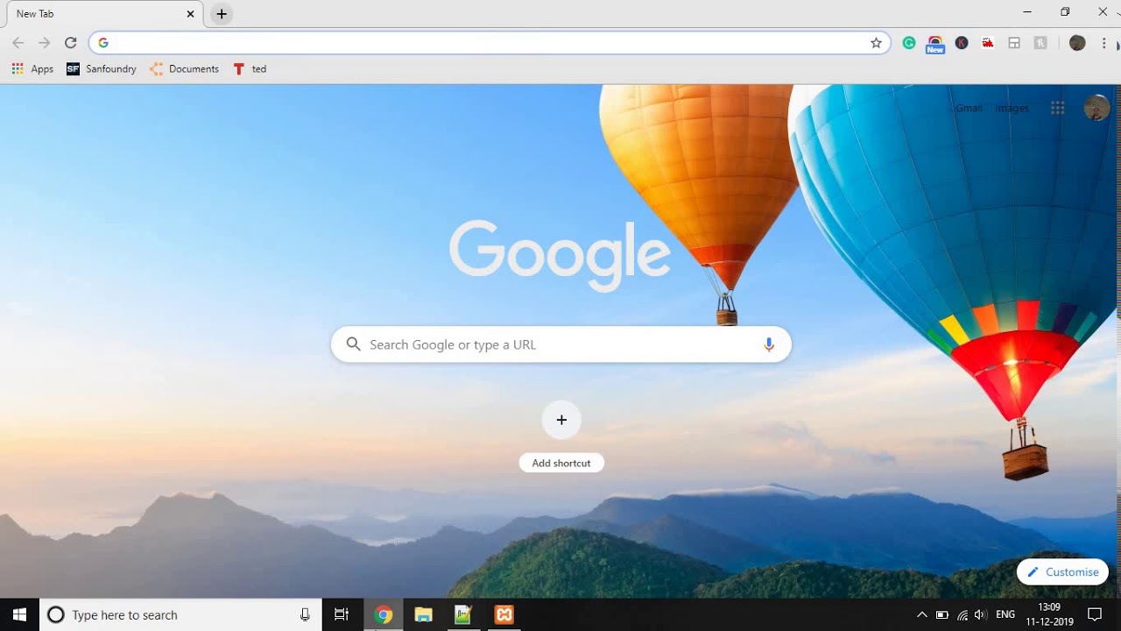
Task: Click the browser back arrow
Action: 18,43
